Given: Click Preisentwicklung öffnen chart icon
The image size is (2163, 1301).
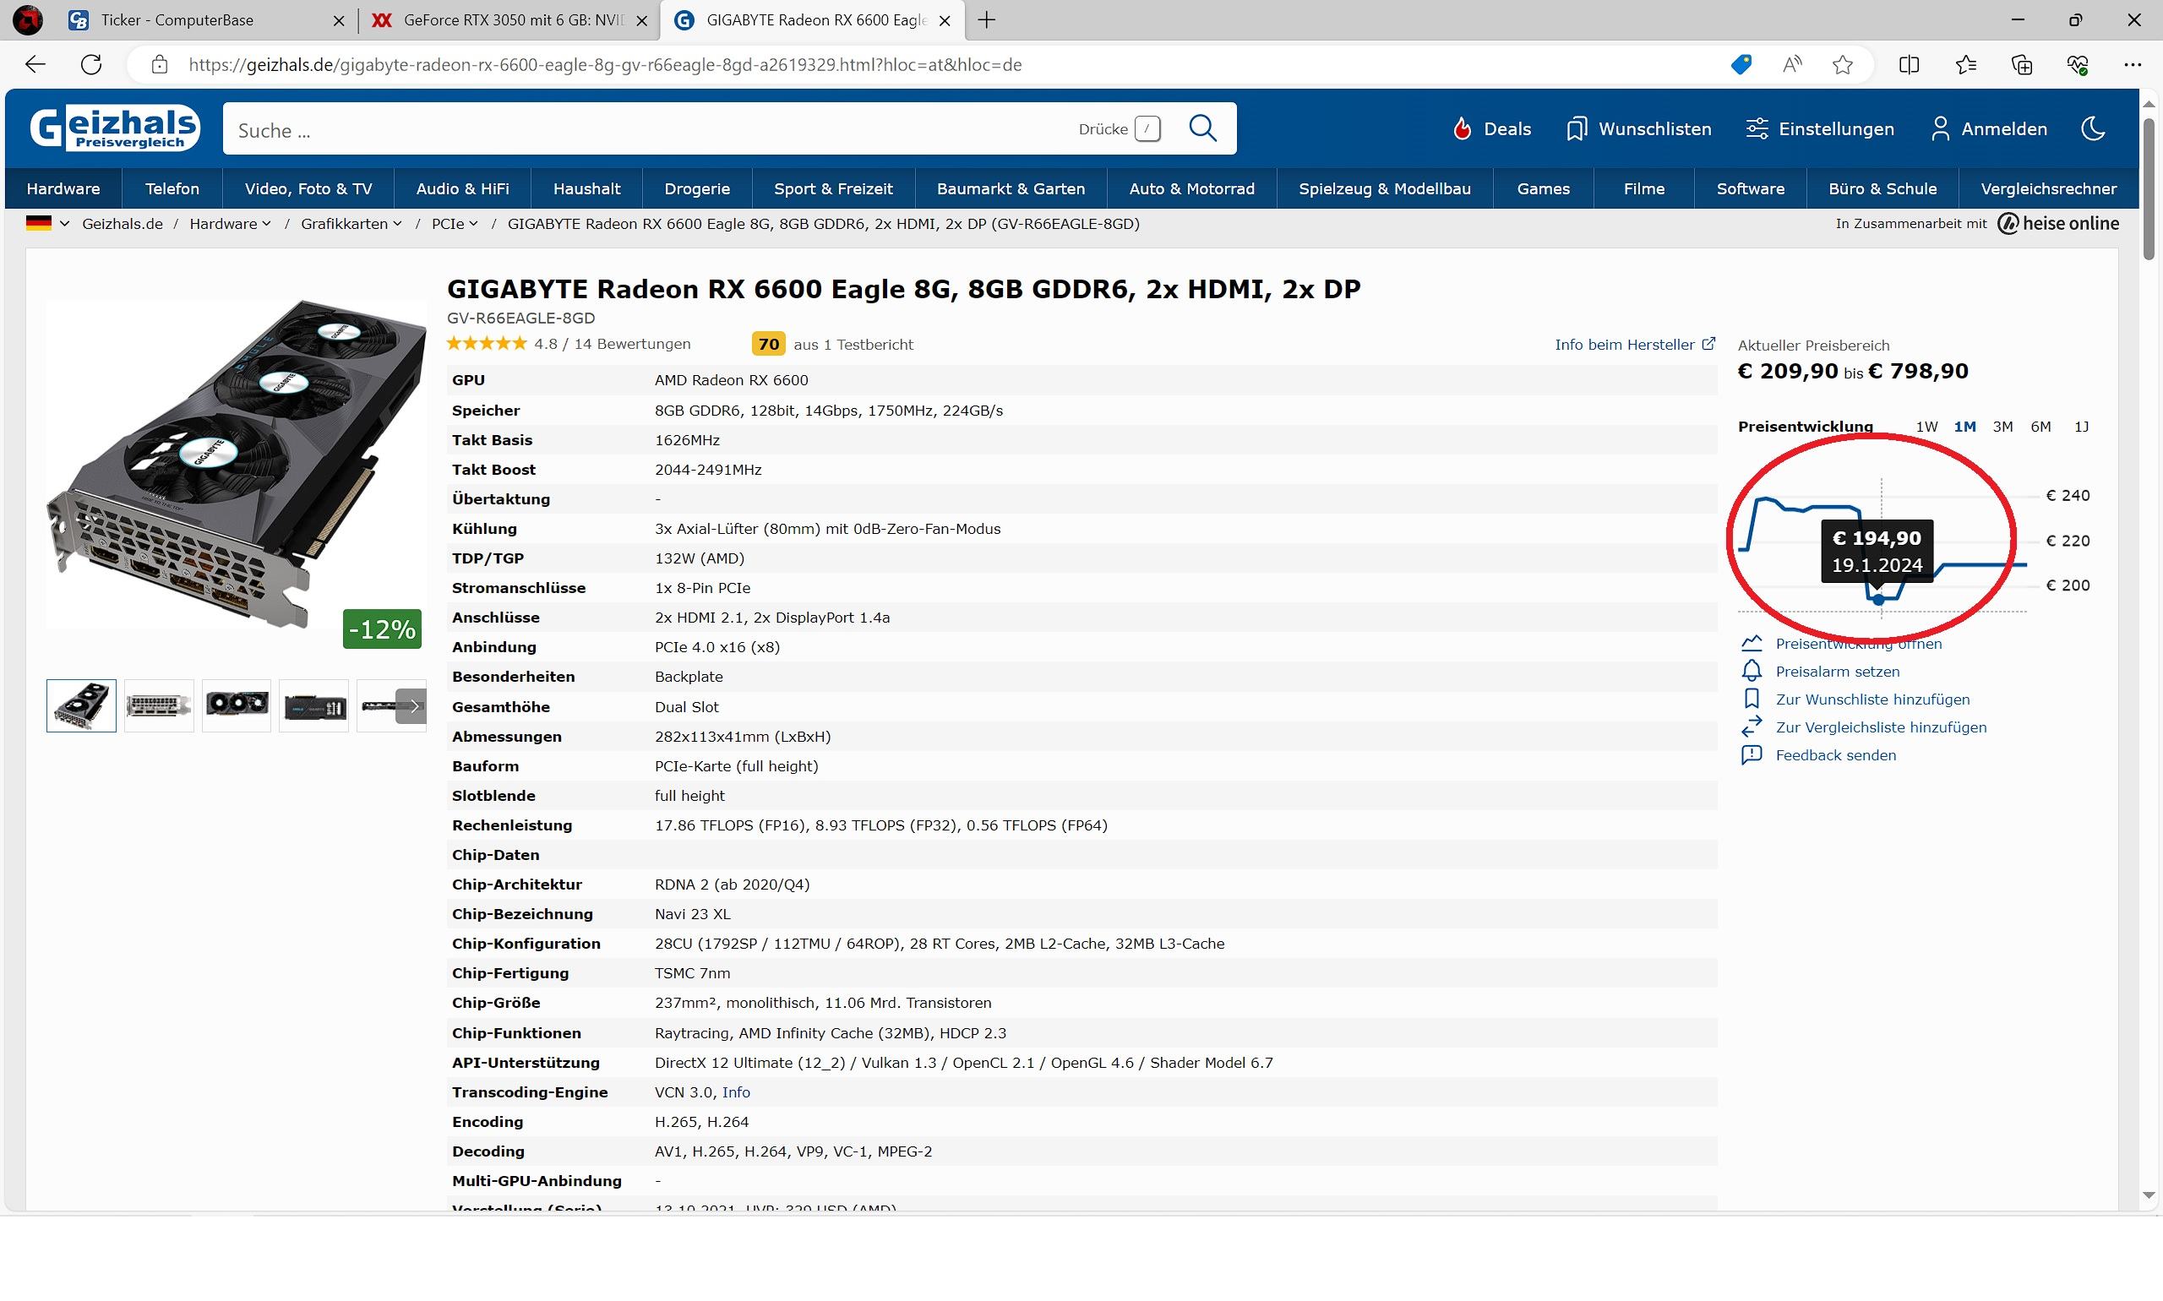Looking at the screenshot, I should (x=1751, y=644).
